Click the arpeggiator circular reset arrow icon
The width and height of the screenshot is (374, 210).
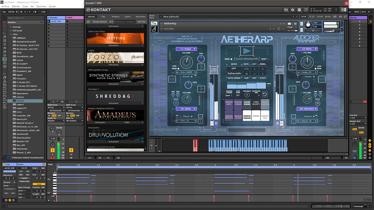coord(265,94)
